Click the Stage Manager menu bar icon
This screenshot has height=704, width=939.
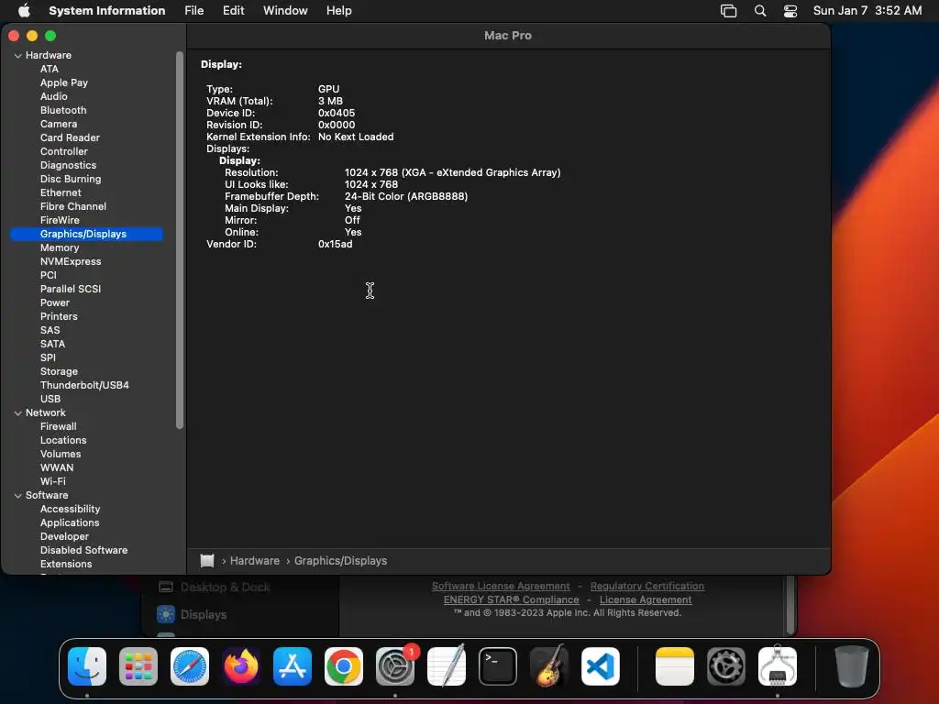click(728, 11)
